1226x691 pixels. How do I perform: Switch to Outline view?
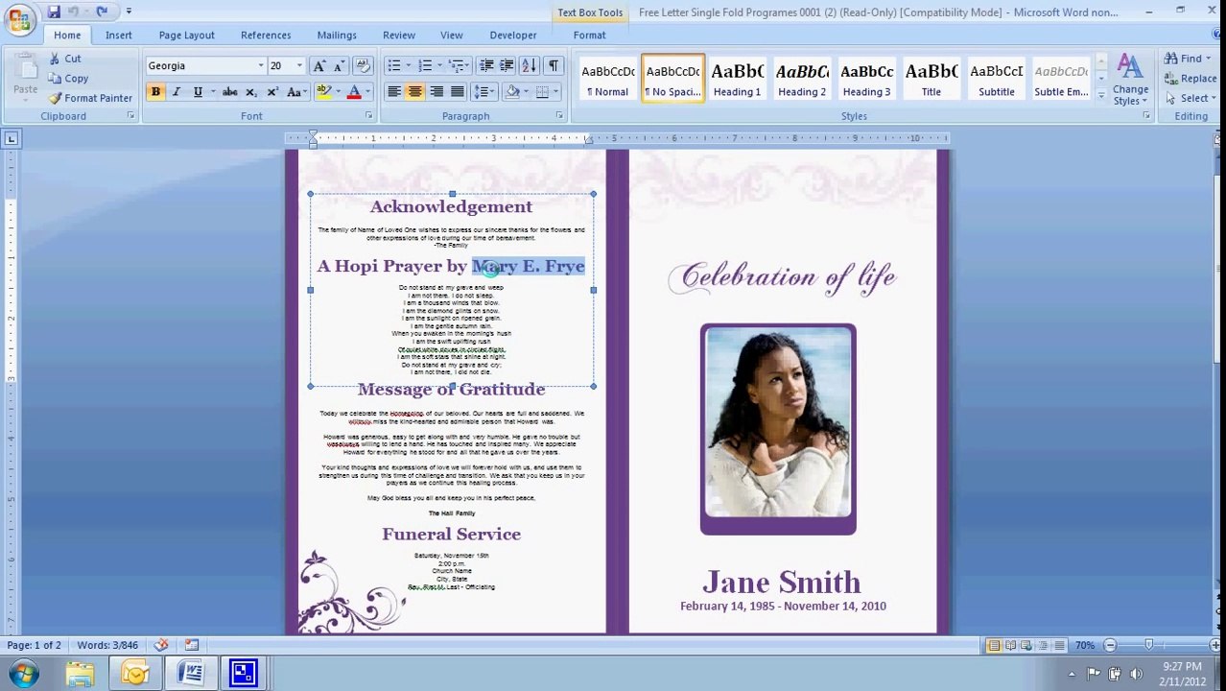(x=1042, y=646)
